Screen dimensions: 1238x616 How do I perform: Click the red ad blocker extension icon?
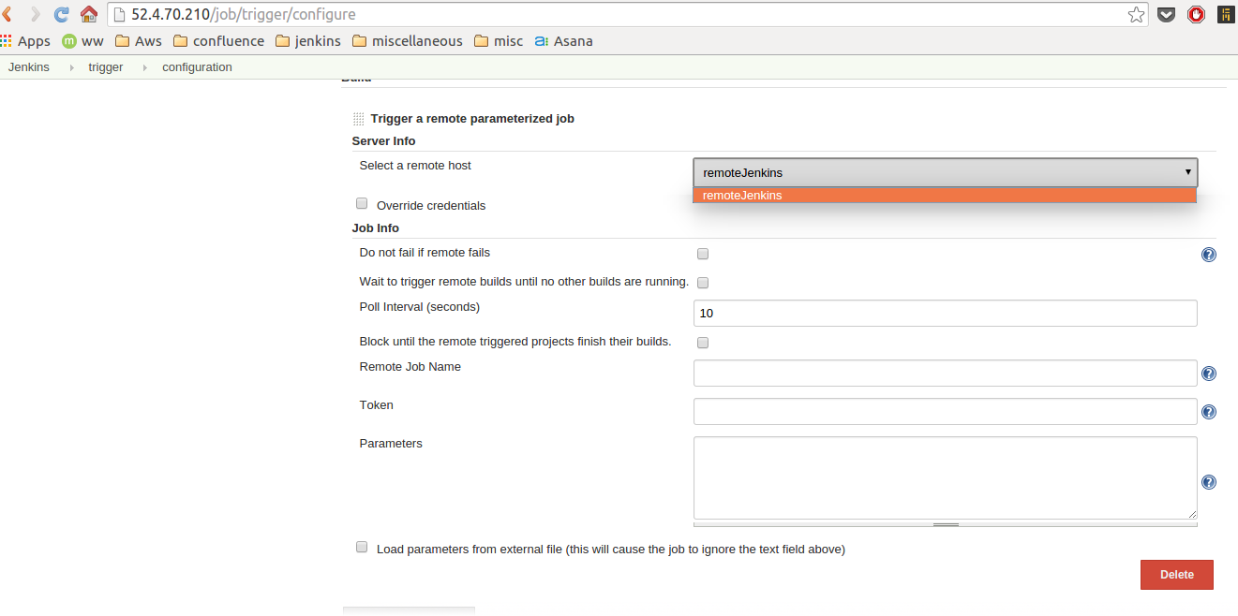tap(1196, 14)
